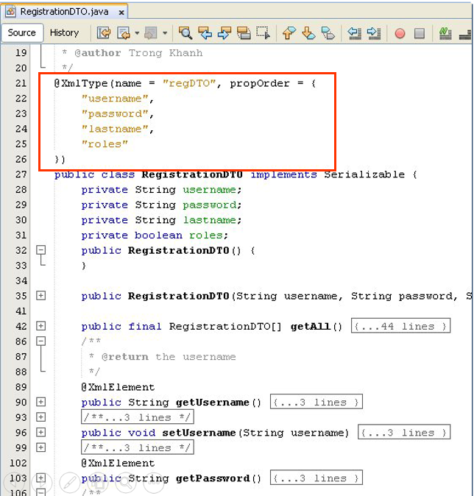This screenshot has width=474, height=496.
Task: Click the folded box after getUsername()
Action: (x=316, y=402)
